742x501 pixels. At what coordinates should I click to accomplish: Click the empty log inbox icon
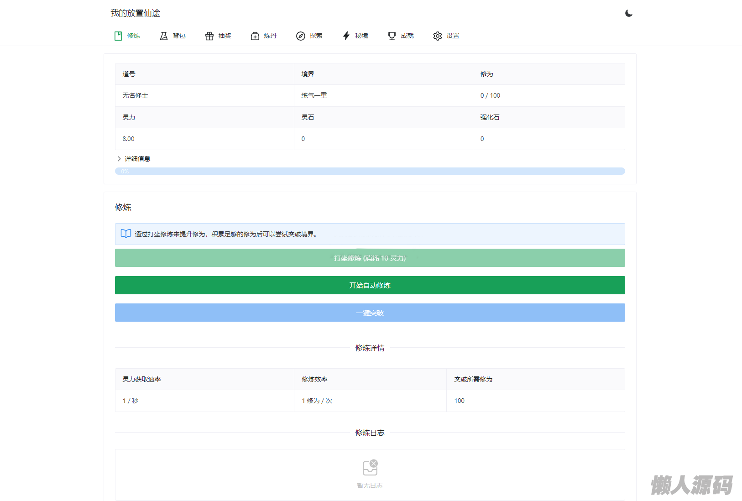point(370,467)
